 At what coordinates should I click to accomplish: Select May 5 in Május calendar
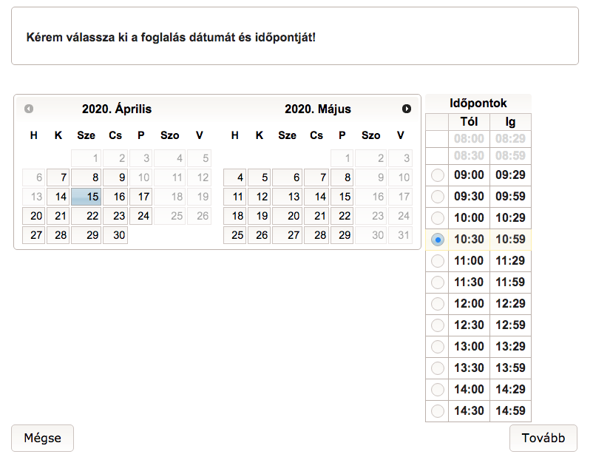(x=259, y=177)
